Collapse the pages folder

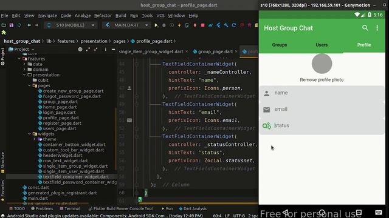pyautogui.click(x=30, y=85)
